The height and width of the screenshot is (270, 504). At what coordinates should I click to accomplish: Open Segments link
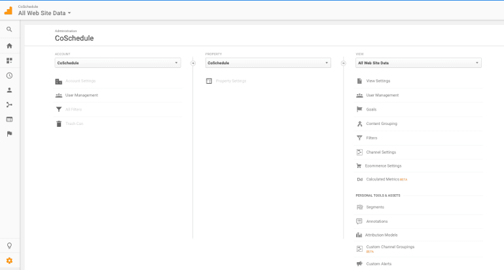click(x=375, y=207)
